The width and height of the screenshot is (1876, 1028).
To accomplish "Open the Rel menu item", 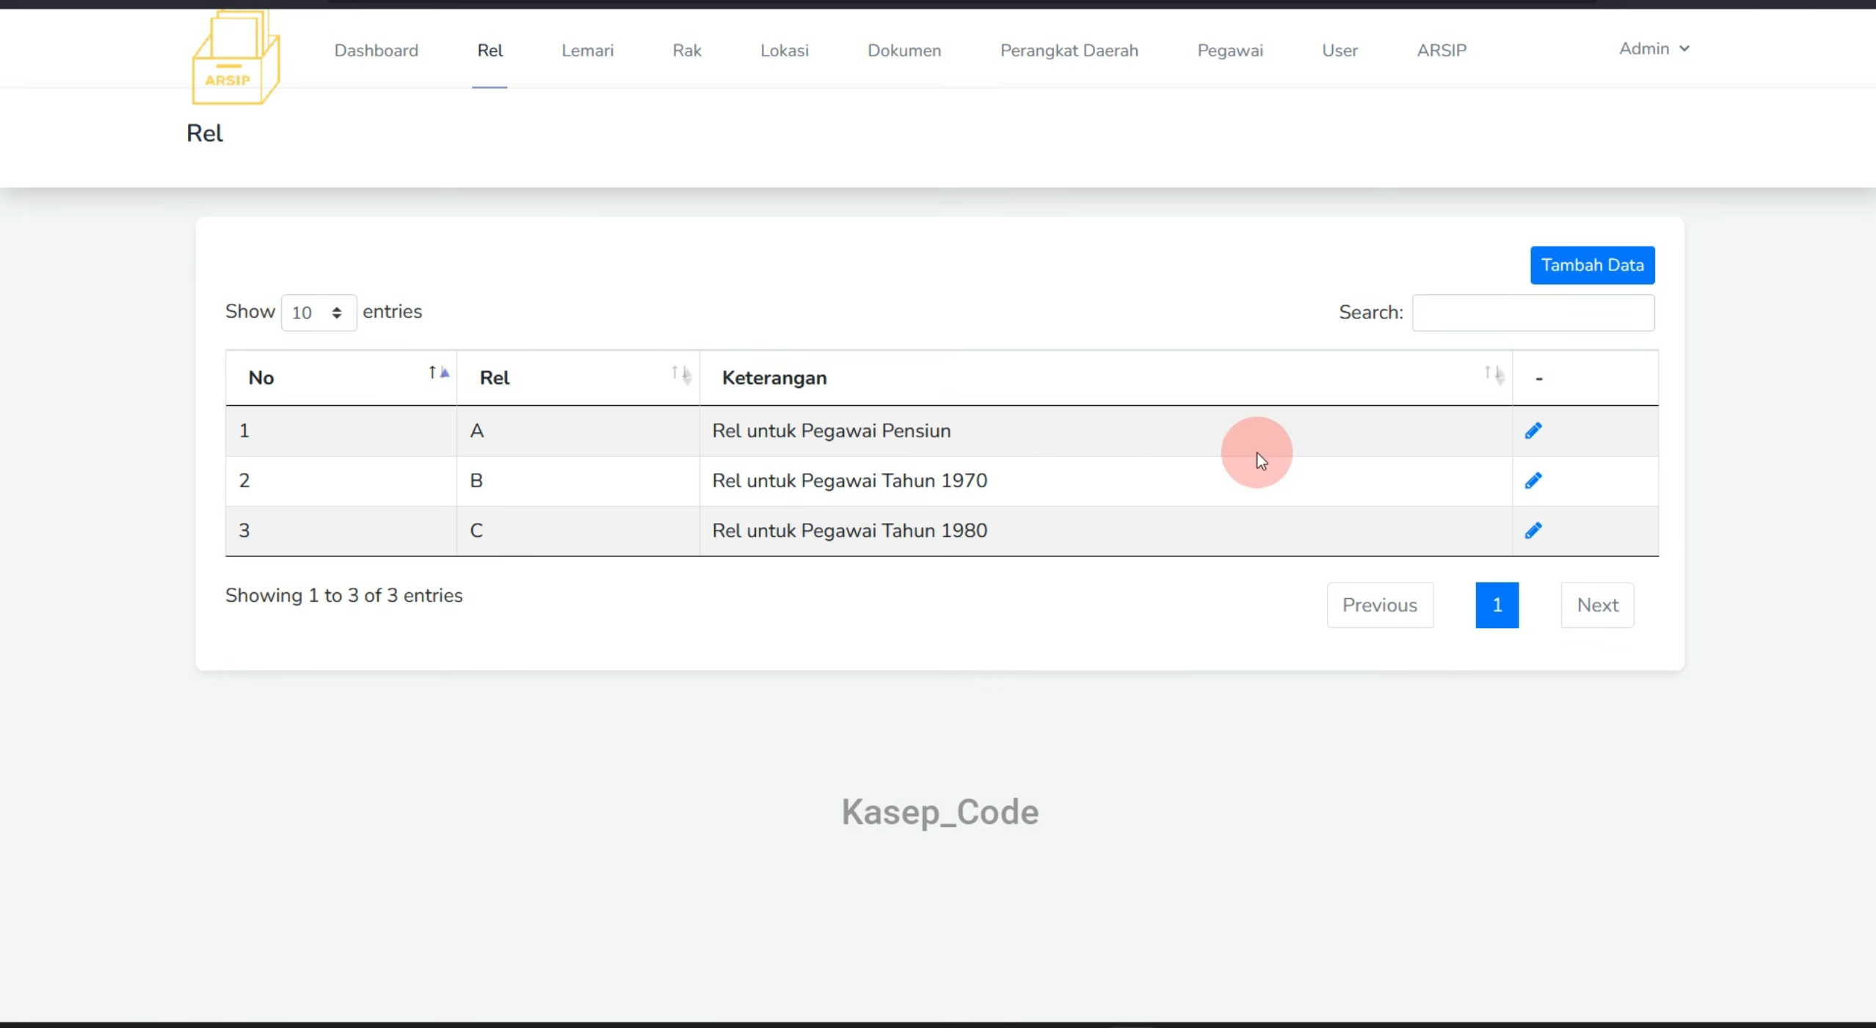I will click(x=490, y=51).
